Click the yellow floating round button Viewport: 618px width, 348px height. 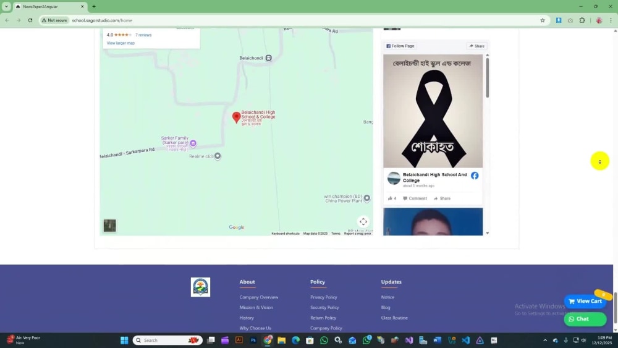click(x=599, y=161)
